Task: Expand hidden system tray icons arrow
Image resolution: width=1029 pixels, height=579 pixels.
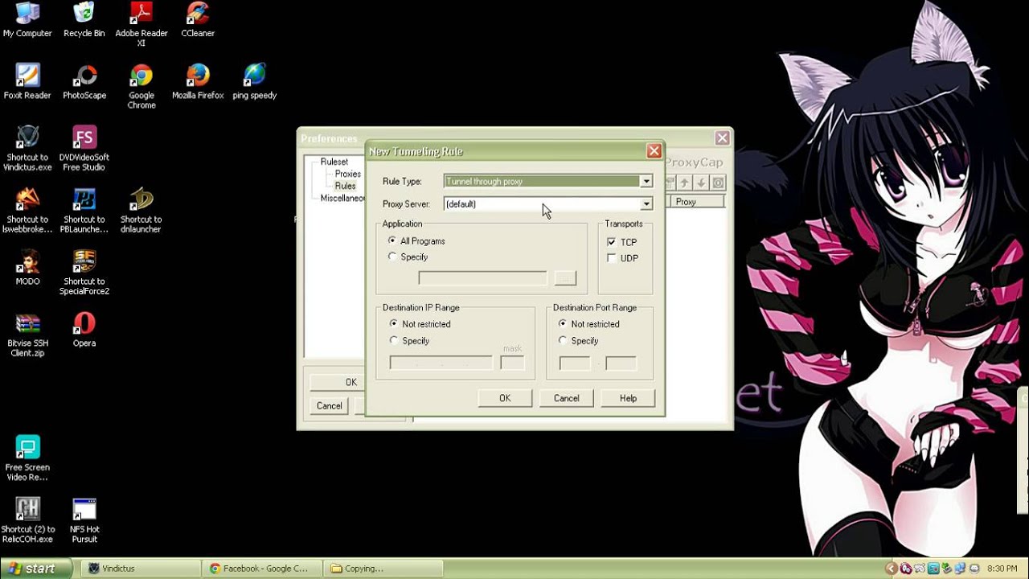Action: (x=890, y=569)
